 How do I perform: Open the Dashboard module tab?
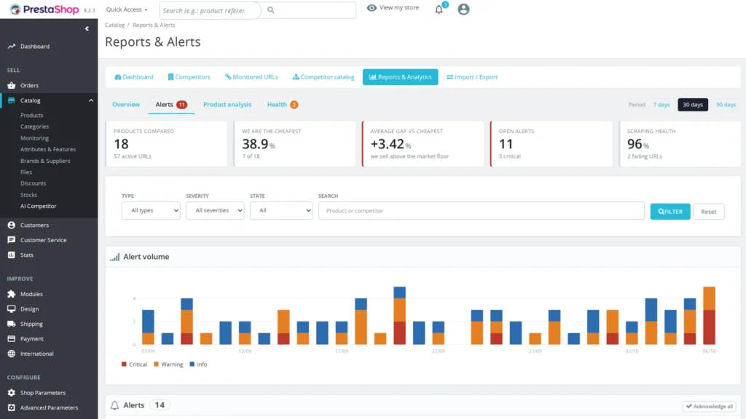tap(134, 77)
